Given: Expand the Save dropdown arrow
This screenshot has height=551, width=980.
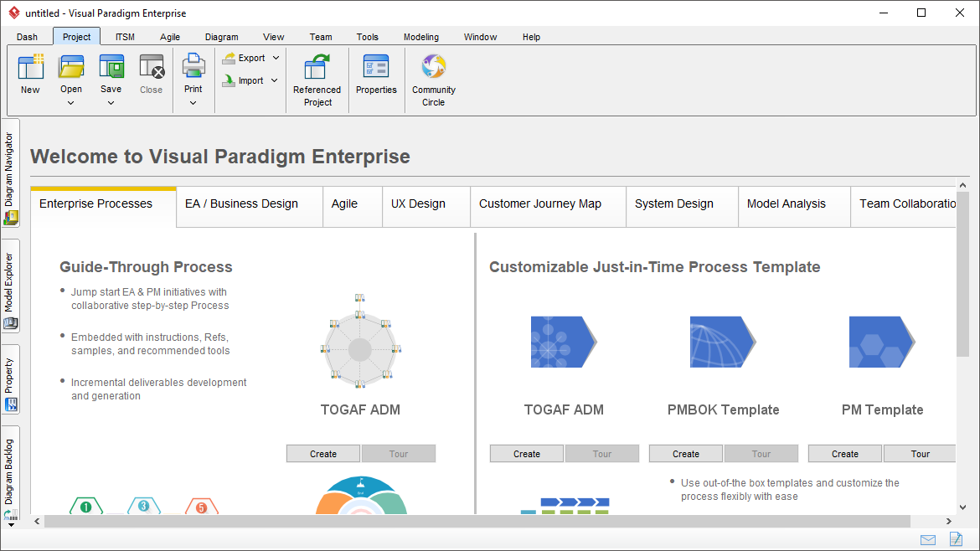Looking at the screenshot, I should 111,103.
